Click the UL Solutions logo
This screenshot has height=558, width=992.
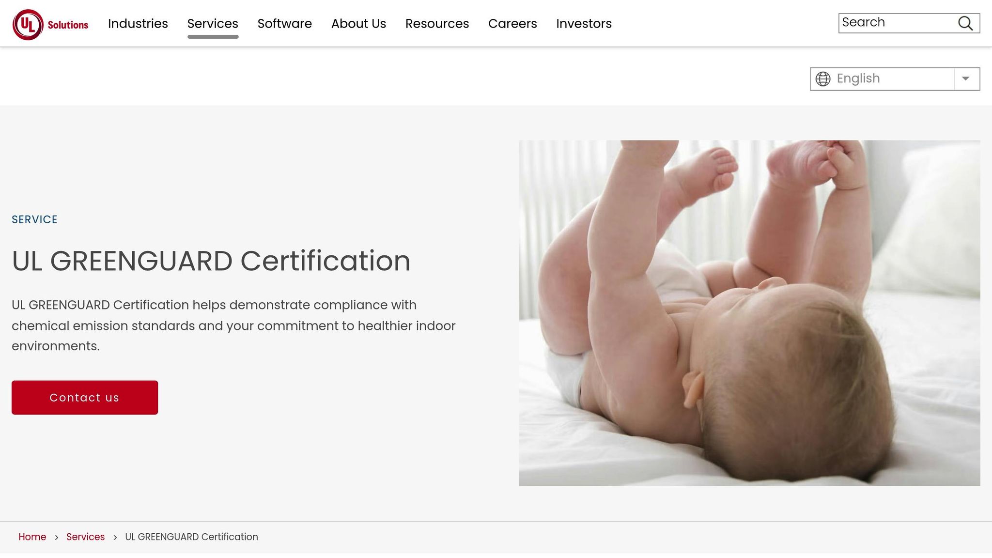50,24
